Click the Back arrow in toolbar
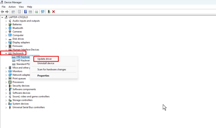The image size is (216, 128). tap(2, 12)
